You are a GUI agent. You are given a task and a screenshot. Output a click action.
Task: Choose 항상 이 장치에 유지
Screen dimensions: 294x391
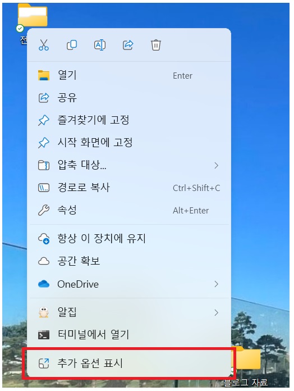tap(129, 238)
